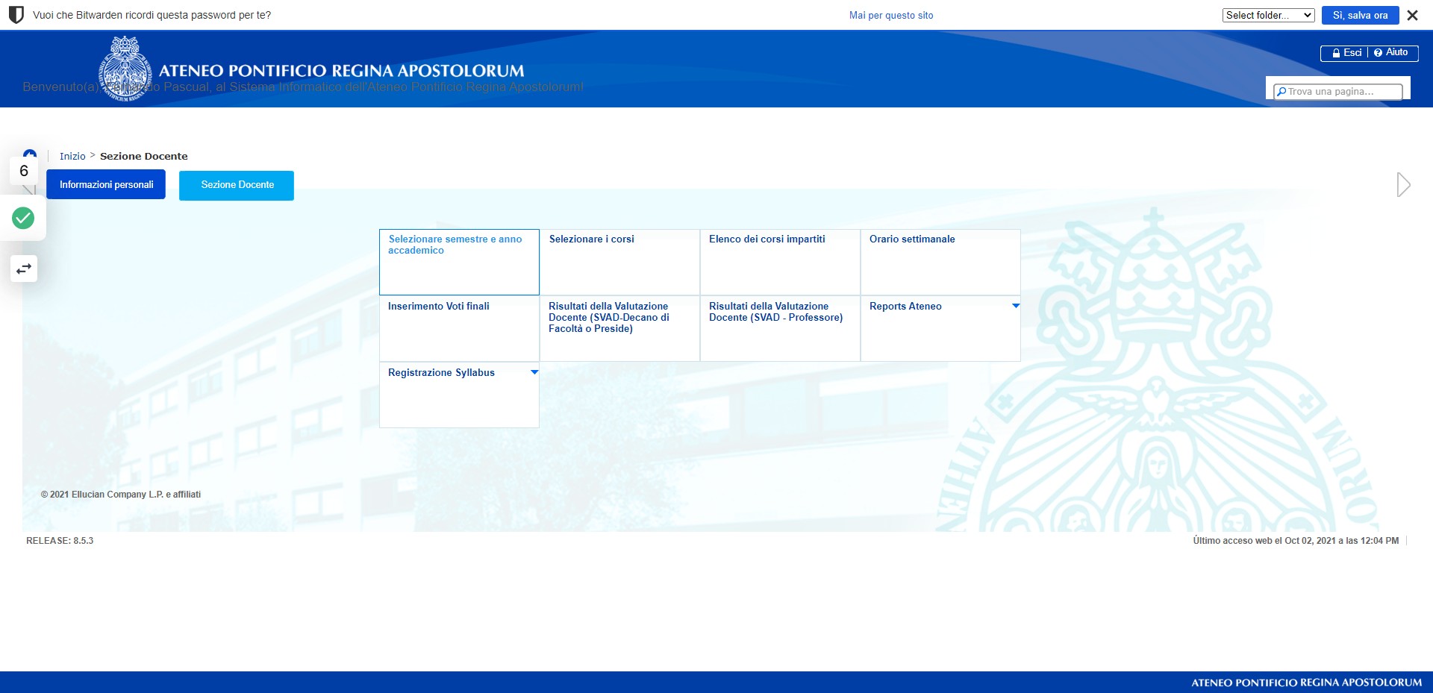Switch to Informazioni personali tab
The height and width of the screenshot is (693, 1433).
tap(106, 184)
